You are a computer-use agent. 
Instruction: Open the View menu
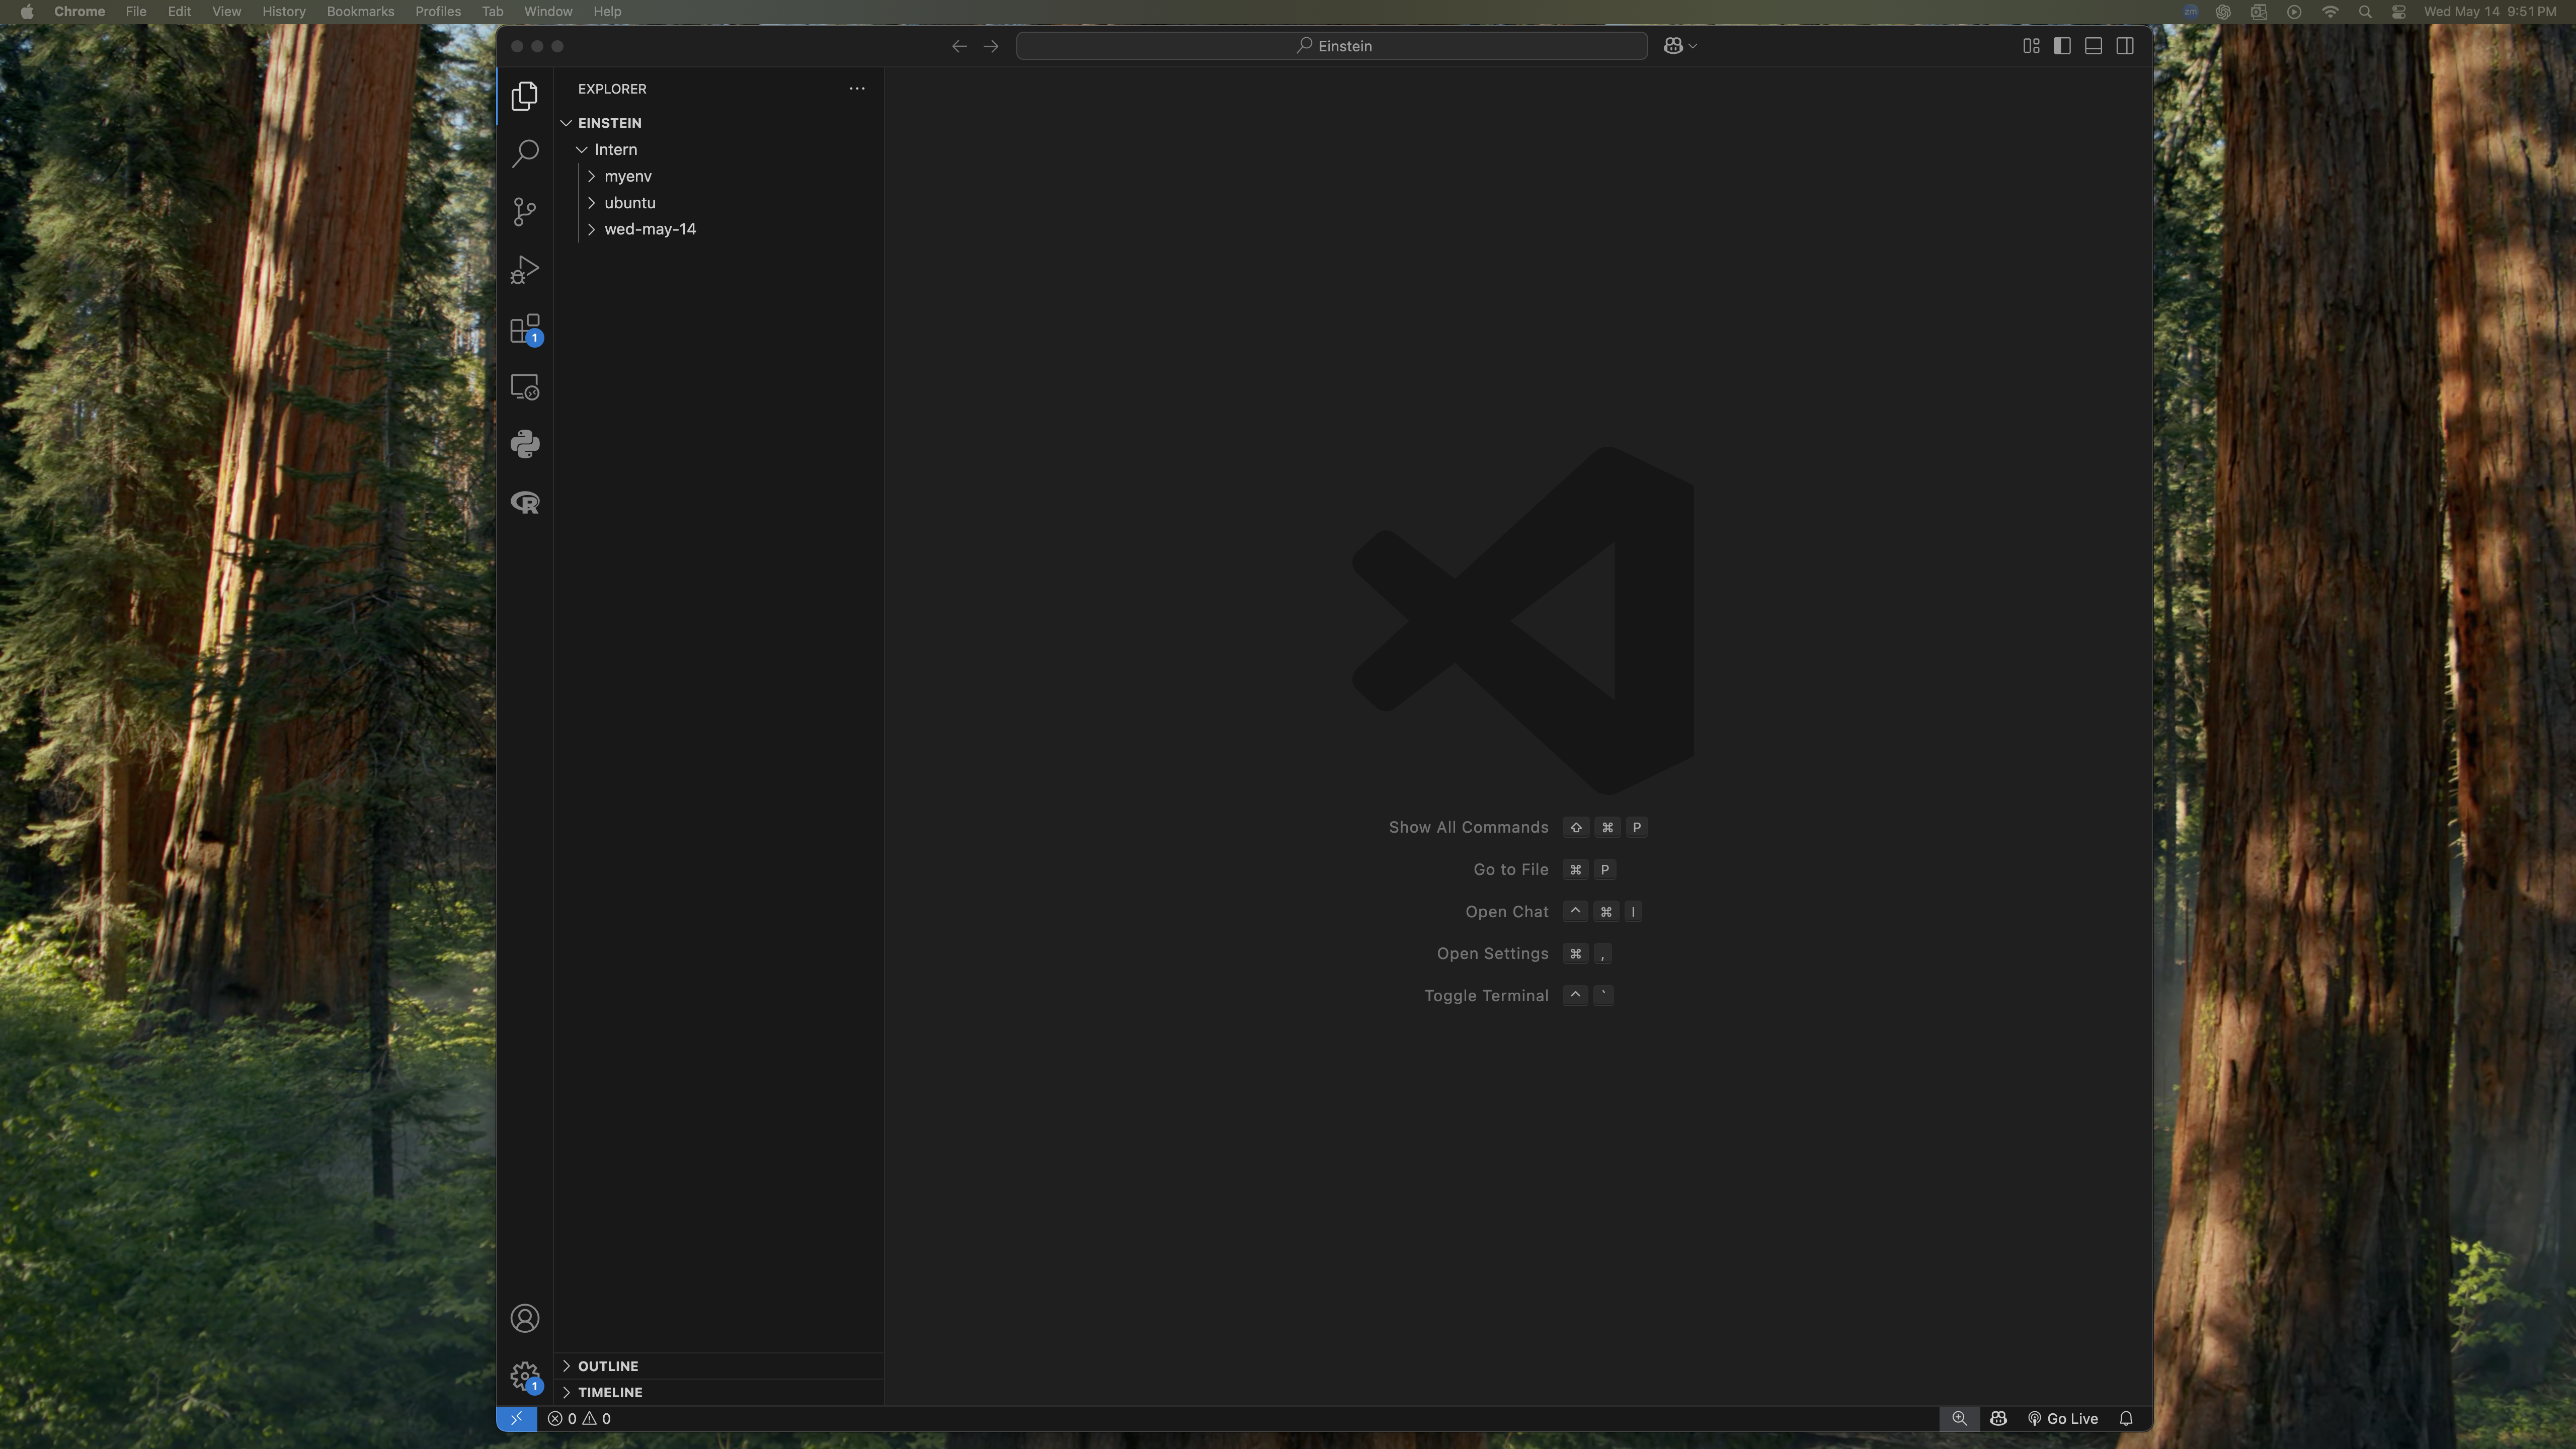[x=226, y=11]
